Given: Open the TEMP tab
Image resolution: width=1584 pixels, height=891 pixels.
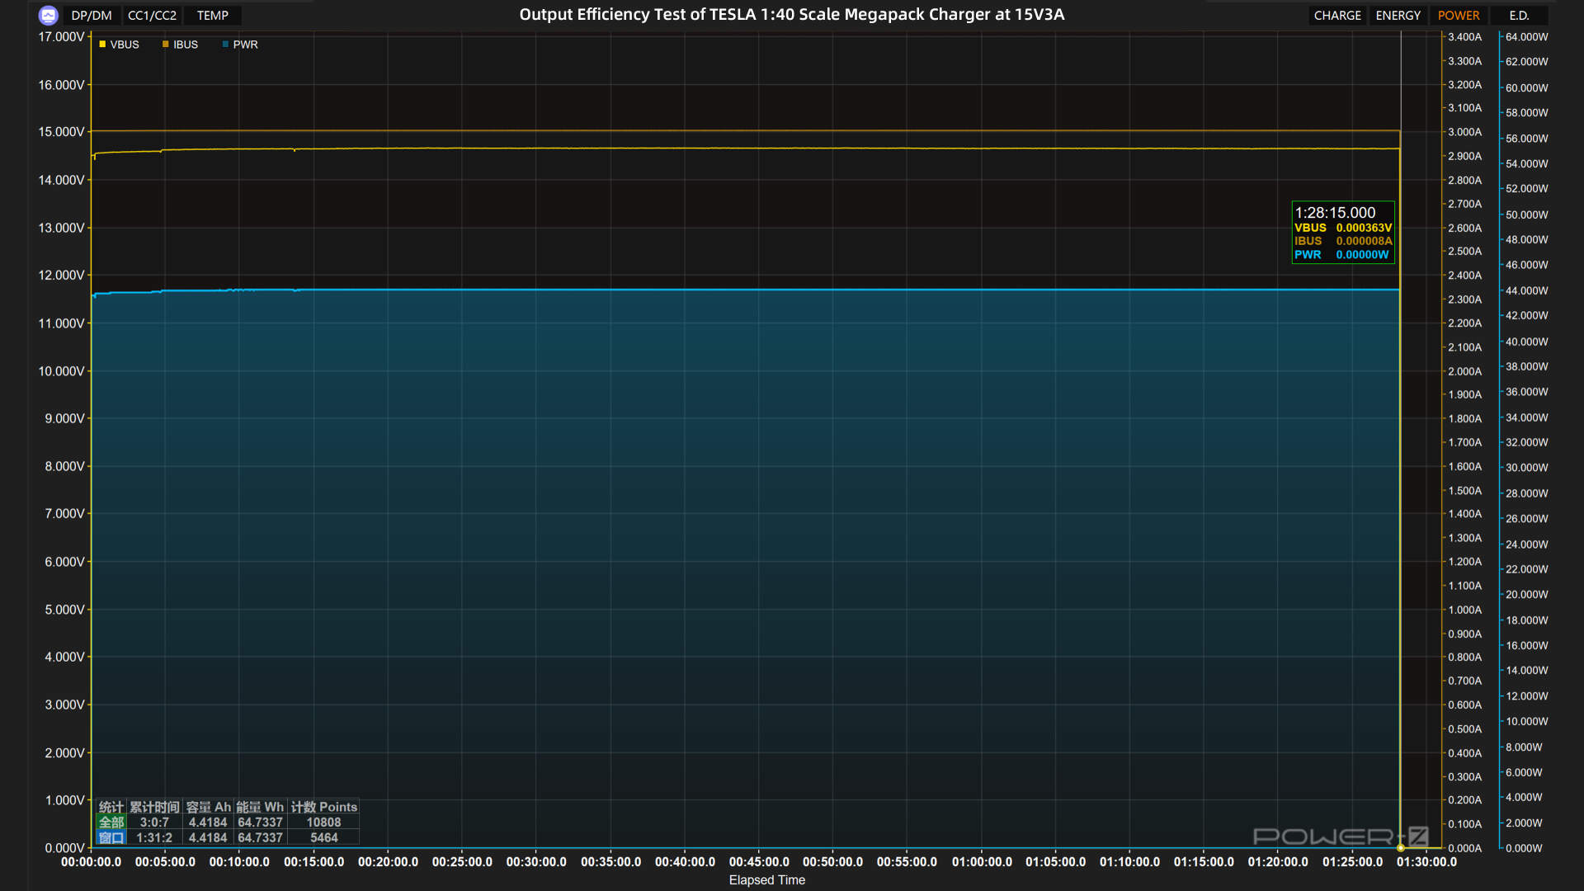Looking at the screenshot, I should click(213, 15).
